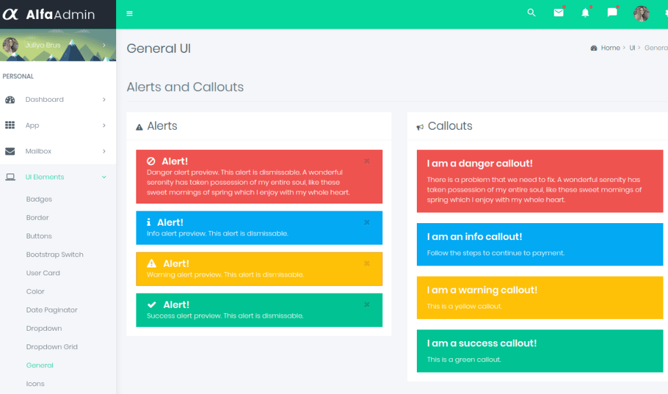668x394 pixels.
Task: Click the General UI page title
Action: tap(159, 48)
